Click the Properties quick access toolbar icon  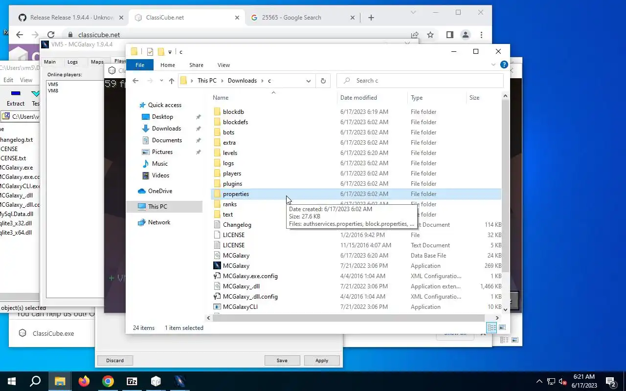150,51
